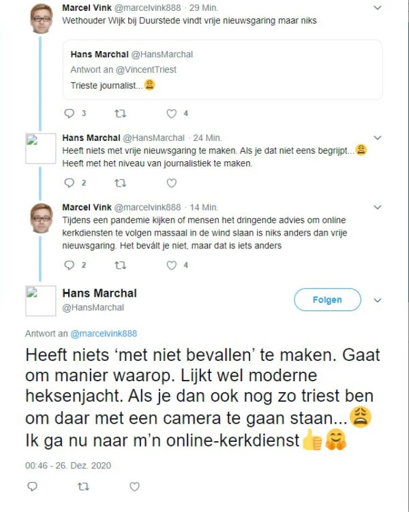Image resolution: width=409 pixels, height=512 pixels.
Task: Open Hans Marchal profile name in main tweet
Action: [x=100, y=293]
